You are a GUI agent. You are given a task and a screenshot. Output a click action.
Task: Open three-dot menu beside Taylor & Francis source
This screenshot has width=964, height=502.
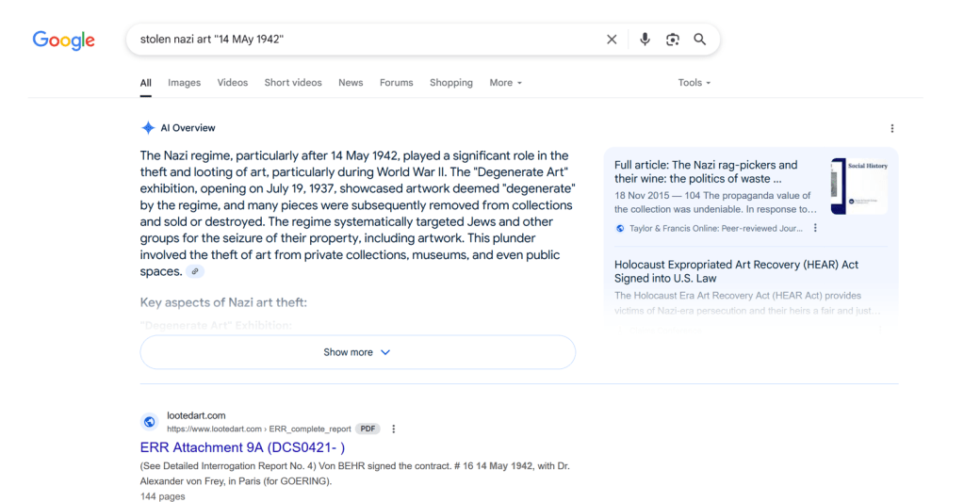pyautogui.click(x=815, y=228)
